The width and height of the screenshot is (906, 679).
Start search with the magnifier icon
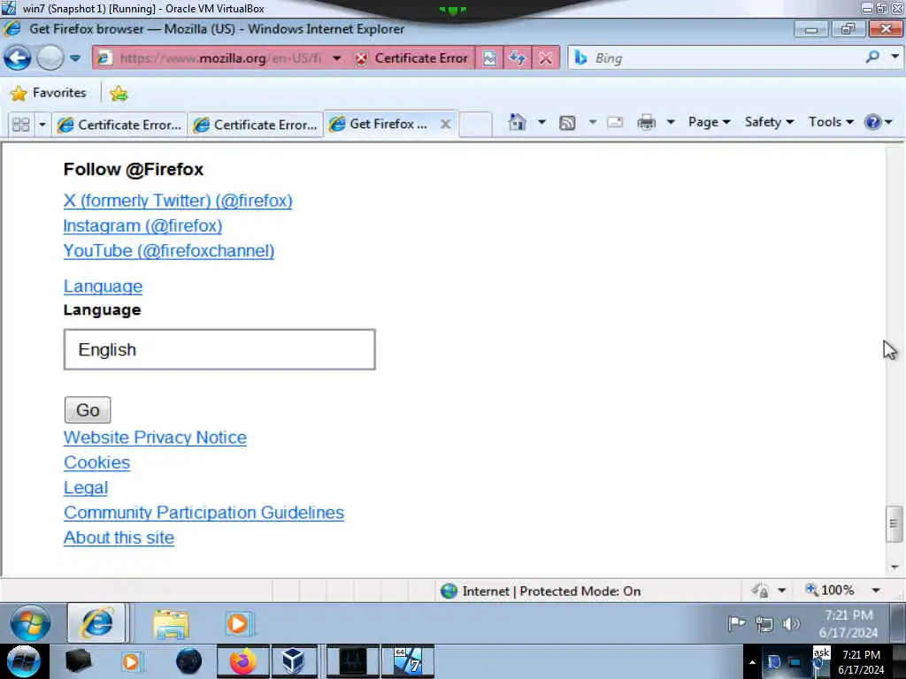tap(872, 57)
